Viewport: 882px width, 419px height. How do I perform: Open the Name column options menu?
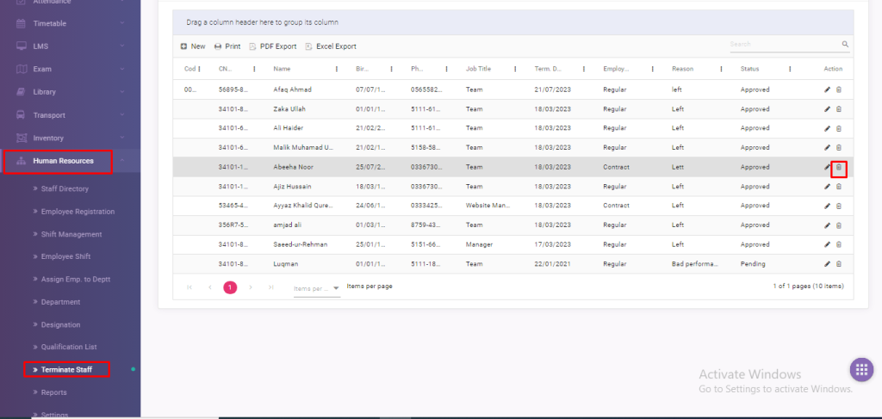point(336,69)
